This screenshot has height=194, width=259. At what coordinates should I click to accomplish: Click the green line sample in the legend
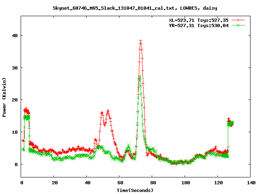[238, 25]
